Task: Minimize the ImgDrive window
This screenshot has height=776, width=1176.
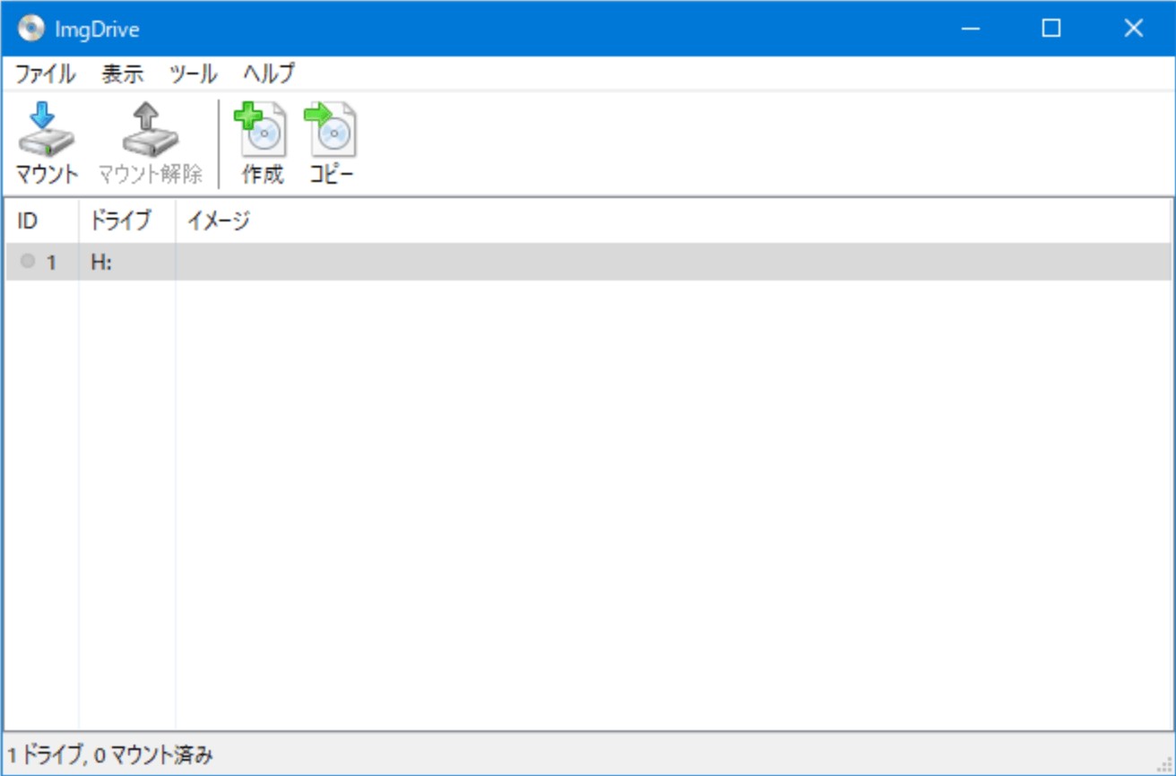Action: tap(970, 29)
